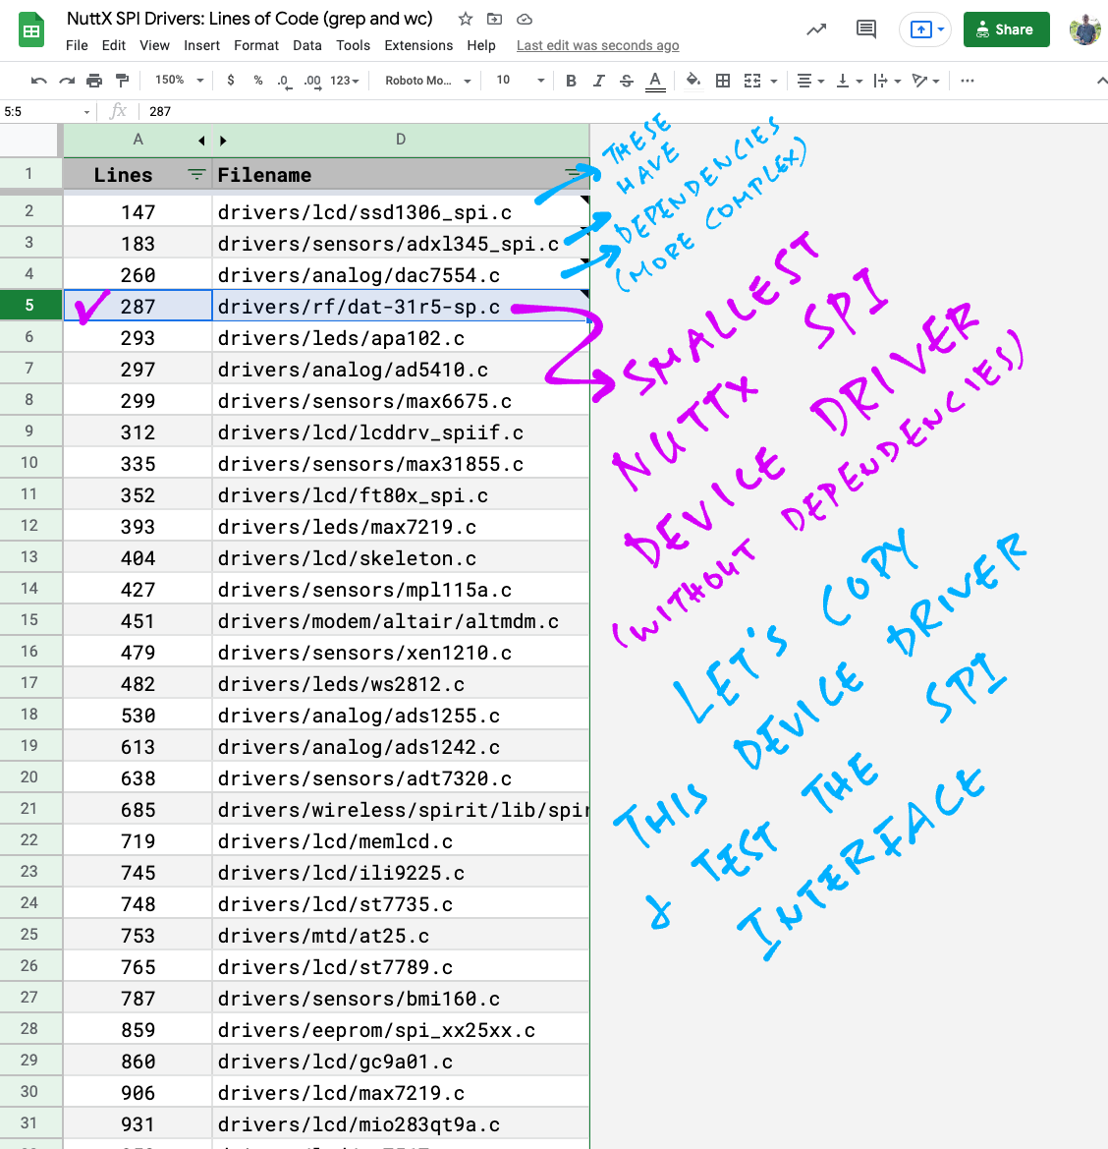The height and width of the screenshot is (1149, 1108).
Task: Star this spreadsheet document
Action: (466, 19)
